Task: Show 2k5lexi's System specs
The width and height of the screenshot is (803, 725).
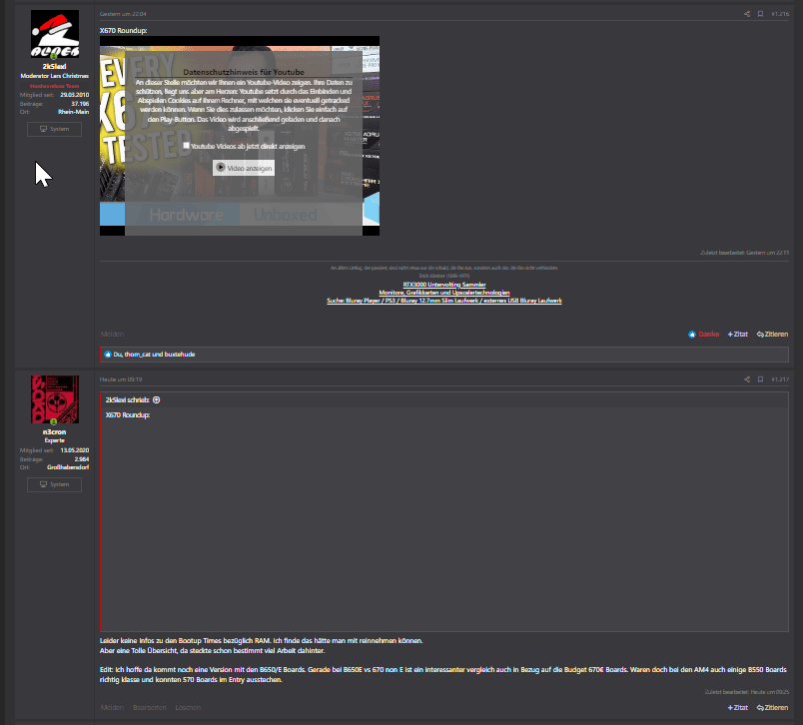Action: (54, 129)
